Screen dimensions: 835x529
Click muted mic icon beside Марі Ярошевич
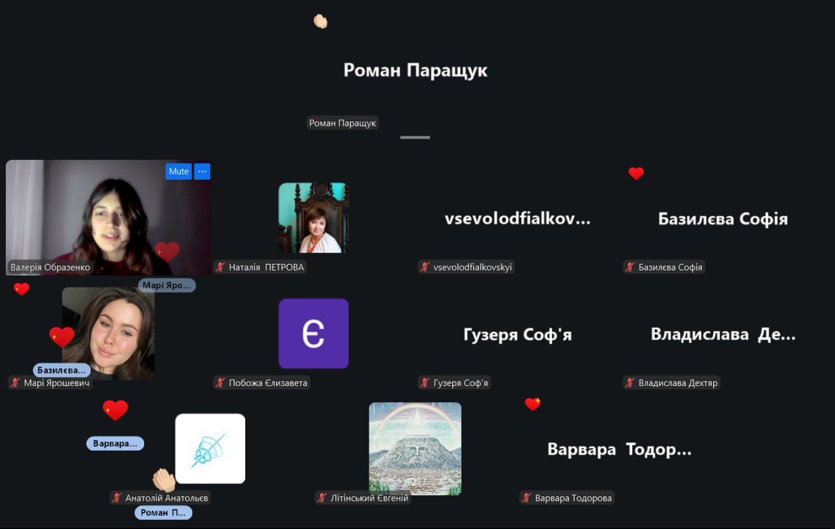pyautogui.click(x=16, y=383)
